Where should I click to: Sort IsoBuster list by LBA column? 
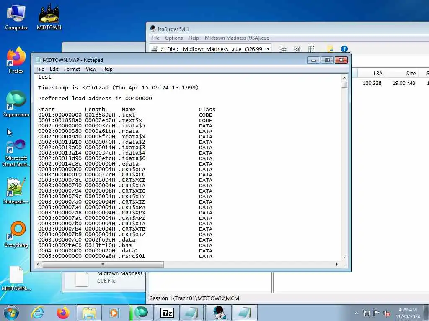pyautogui.click(x=378, y=73)
